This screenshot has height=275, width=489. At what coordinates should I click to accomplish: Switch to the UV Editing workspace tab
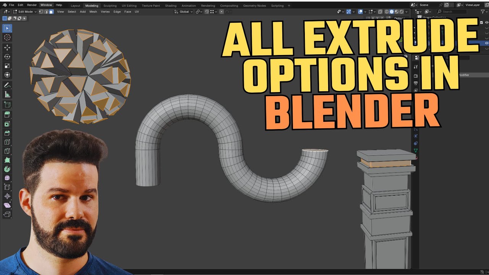tap(129, 6)
